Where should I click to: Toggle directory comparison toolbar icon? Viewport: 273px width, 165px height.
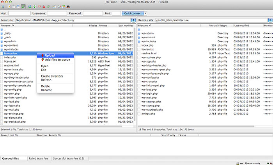59,7
